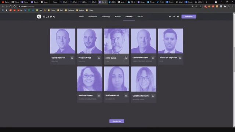Screen dimensions: 235x132
Task: Click Mike Dunn's portrait photo
Action: click(x=117, y=41)
